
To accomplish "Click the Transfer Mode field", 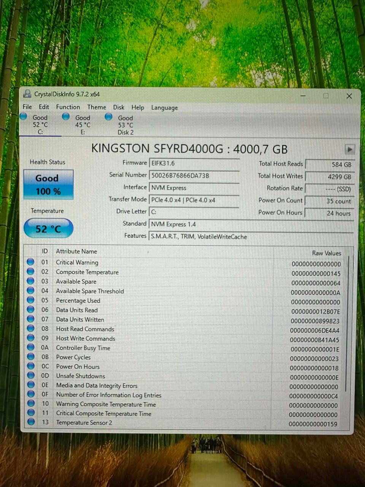I will tap(194, 200).
